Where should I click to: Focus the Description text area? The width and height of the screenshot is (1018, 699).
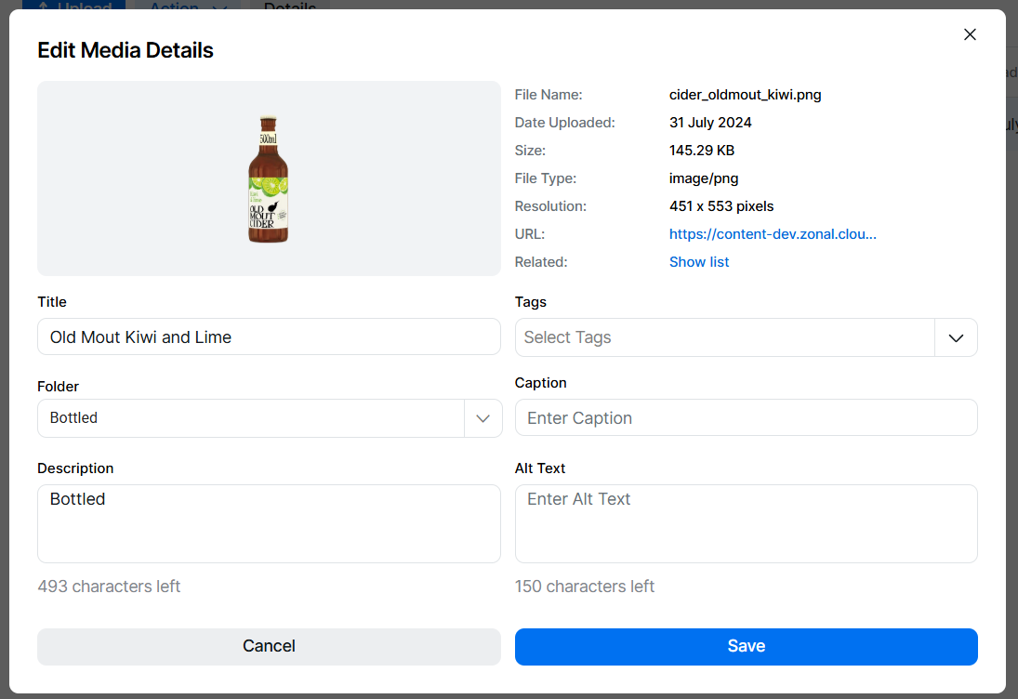(269, 523)
